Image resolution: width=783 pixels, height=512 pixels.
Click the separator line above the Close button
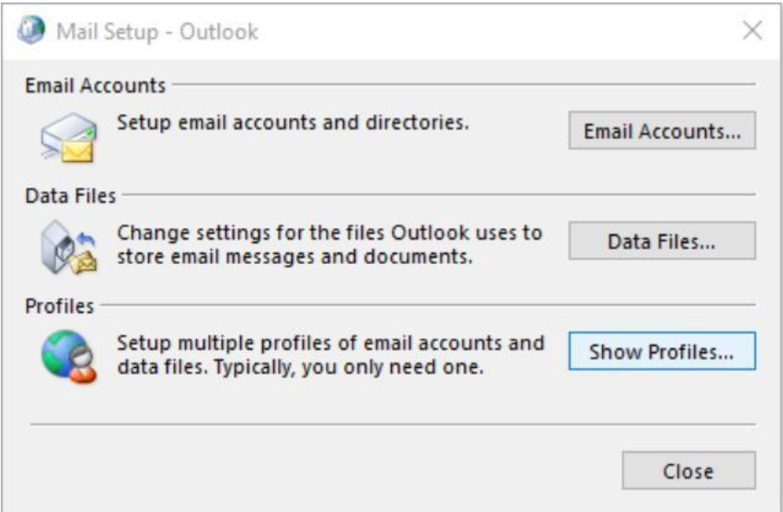[x=393, y=424]
